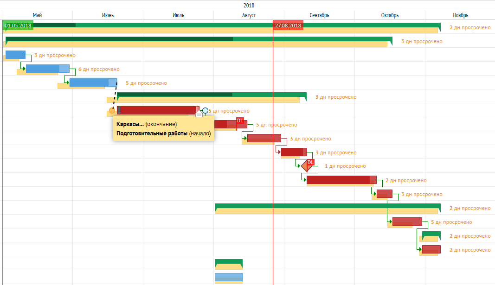The width and height of the screenshot is (495, 285).
Task: Click the '6 дн просрочено' overdue label
Action: point(99,69)
